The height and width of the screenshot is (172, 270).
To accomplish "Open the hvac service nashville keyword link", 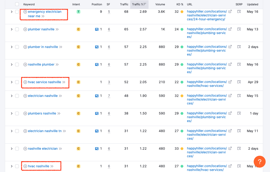I will tap(44, 82).
